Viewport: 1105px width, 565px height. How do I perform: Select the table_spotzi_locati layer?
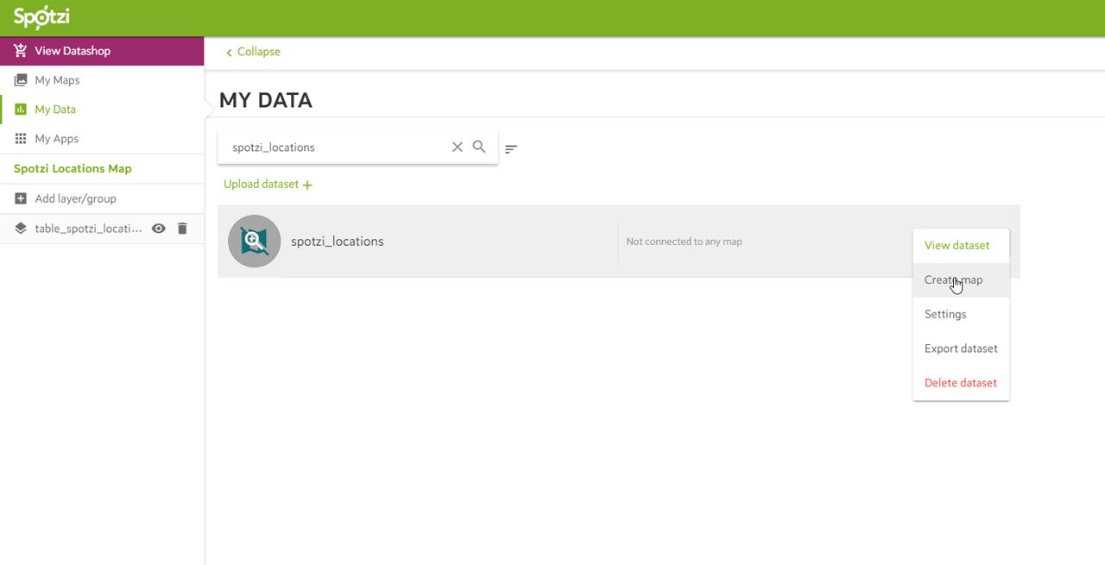pyautogui.click(x=89, y=229)
